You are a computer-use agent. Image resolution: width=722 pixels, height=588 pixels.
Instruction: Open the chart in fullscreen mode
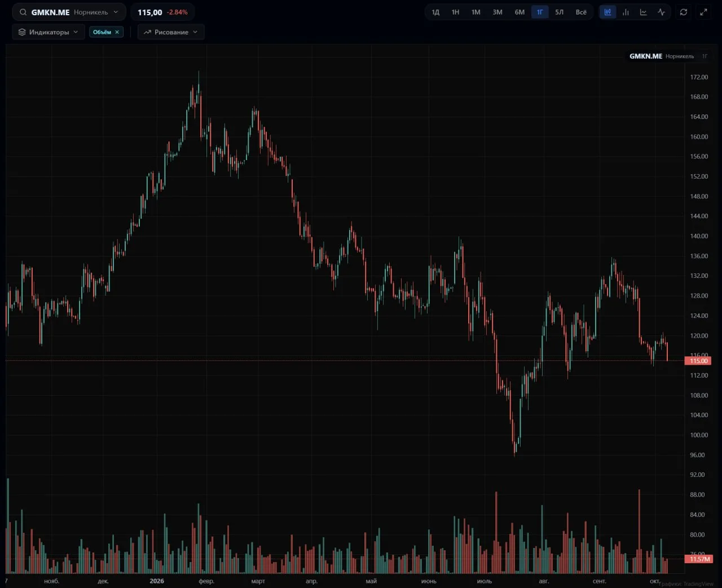click(703, 12)
